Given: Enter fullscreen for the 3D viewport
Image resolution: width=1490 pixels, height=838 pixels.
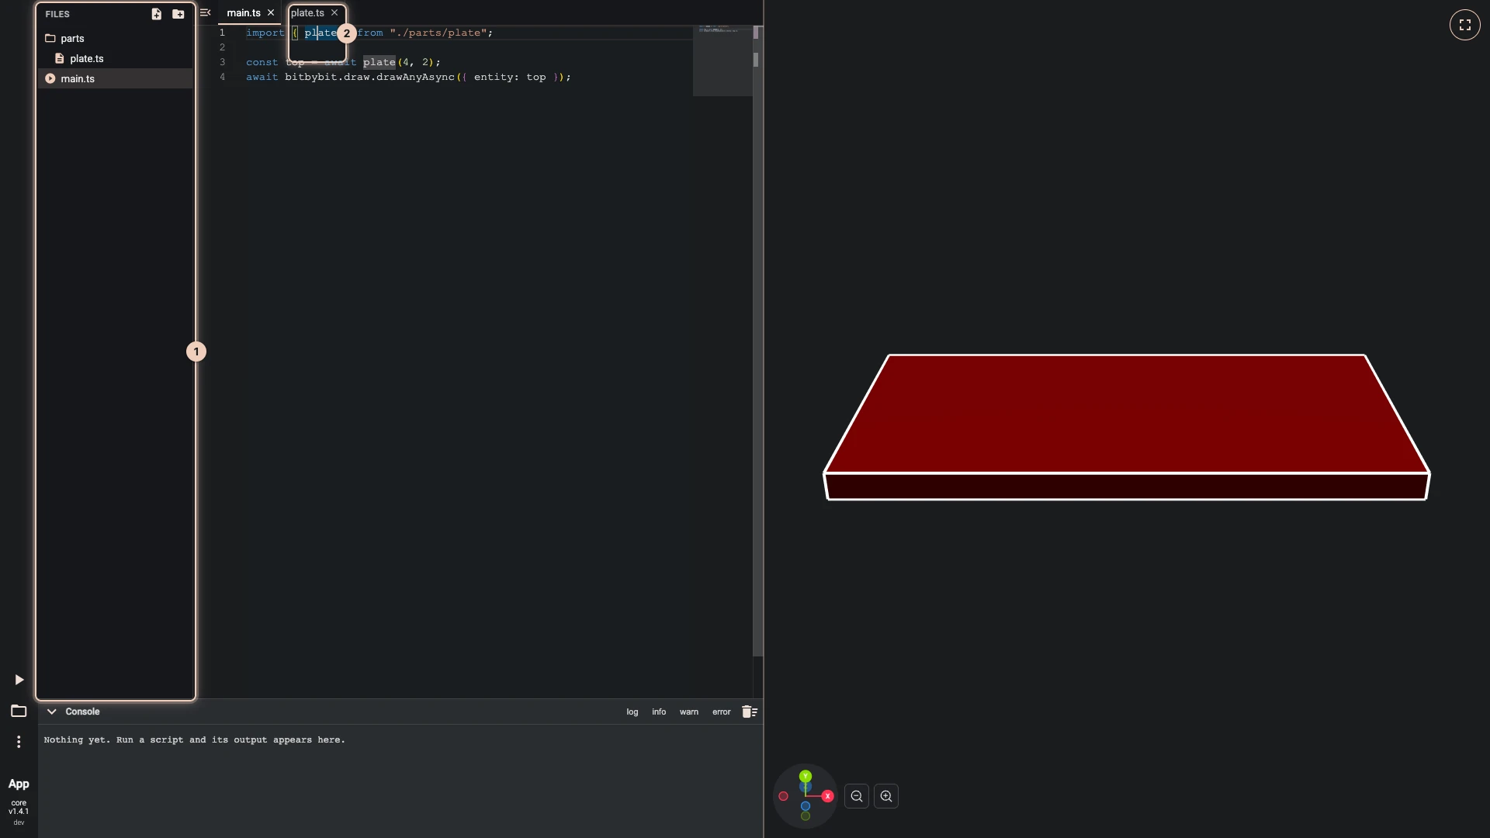Looking at the screenshot, I should point(1464,25).
